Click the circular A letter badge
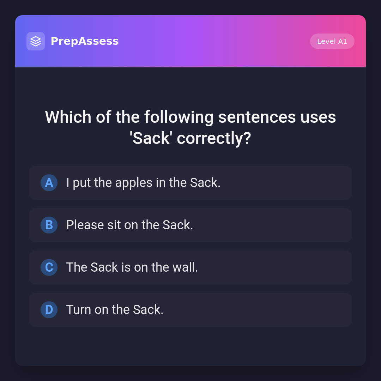This screenshot has height=381, width=381. click(x=49, y=183)
